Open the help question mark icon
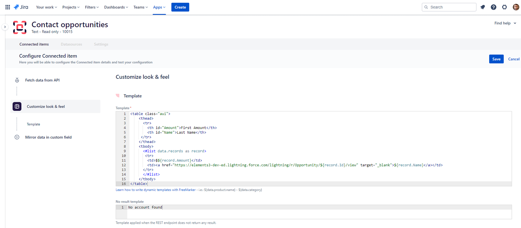 click(493, 7)
